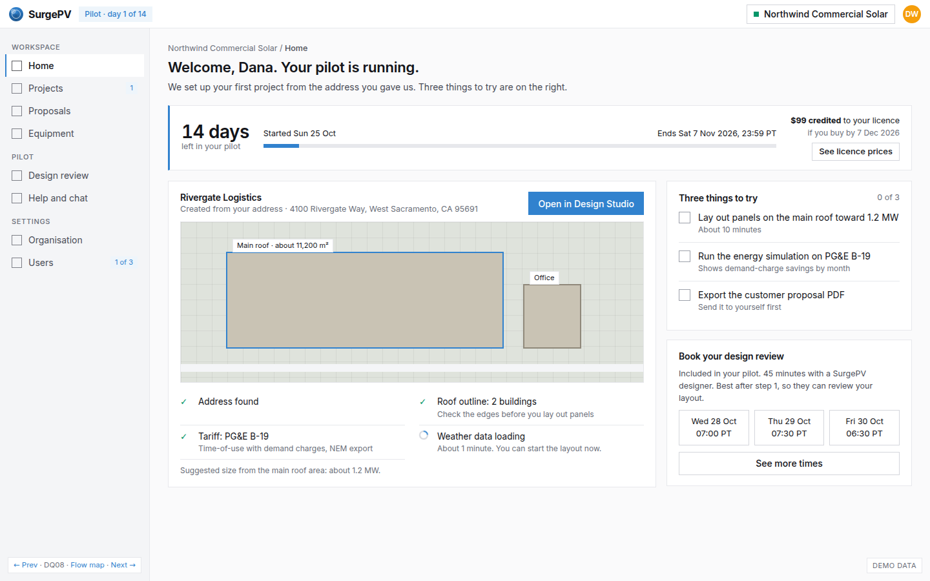Click the 'Started Sun 25 Oct' label

pos(300,134)
